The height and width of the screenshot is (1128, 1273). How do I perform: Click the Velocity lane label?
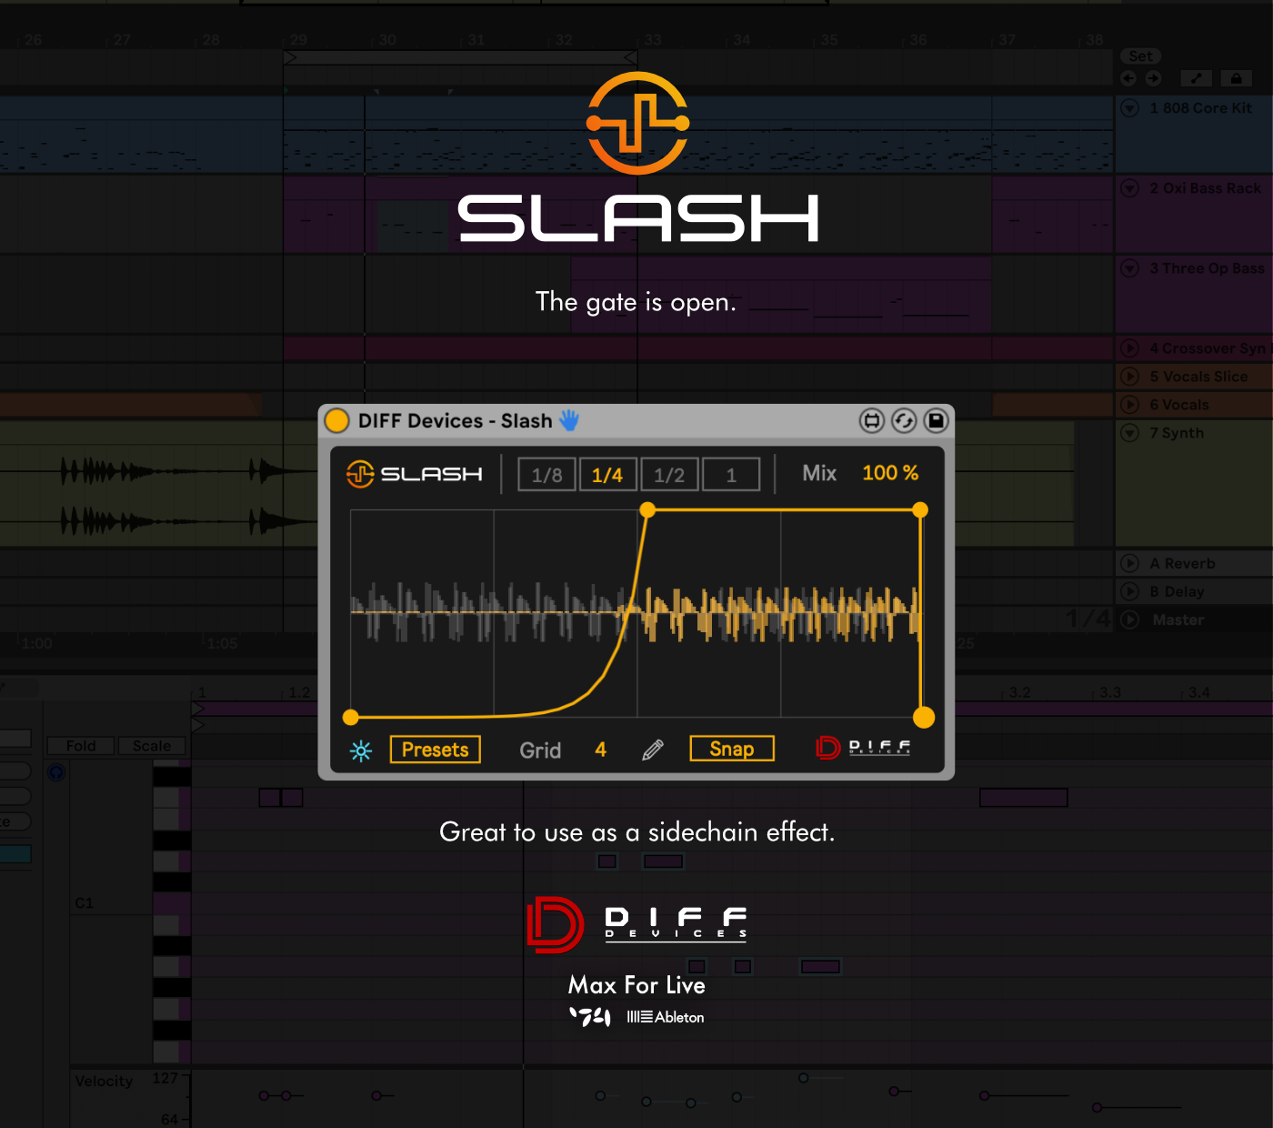point(104,1081)
